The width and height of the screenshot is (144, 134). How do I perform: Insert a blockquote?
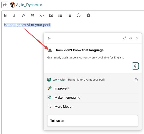pos(33,15)
